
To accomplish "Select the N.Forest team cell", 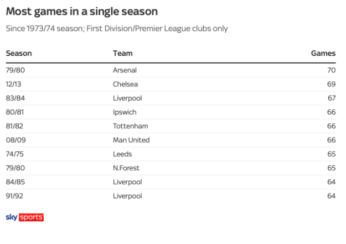I will coord(126,168).
